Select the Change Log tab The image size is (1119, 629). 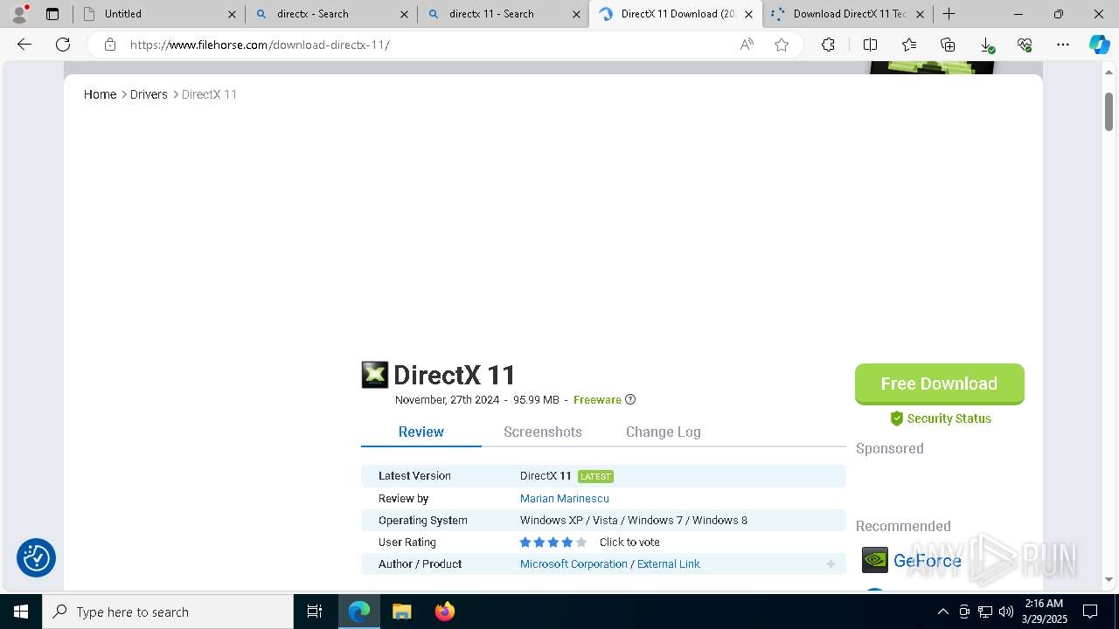pos(664,432)
